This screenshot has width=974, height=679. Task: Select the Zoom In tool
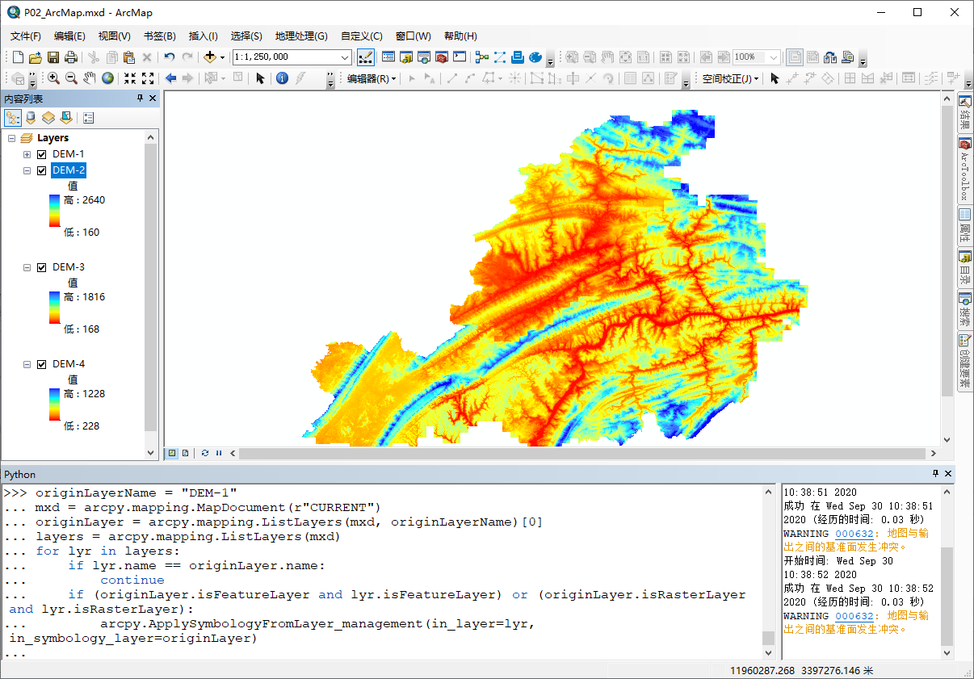pos(54,78)
